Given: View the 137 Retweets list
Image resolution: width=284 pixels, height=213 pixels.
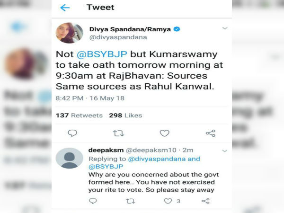Looking at the screenshot, I should (x=79, y=115).
